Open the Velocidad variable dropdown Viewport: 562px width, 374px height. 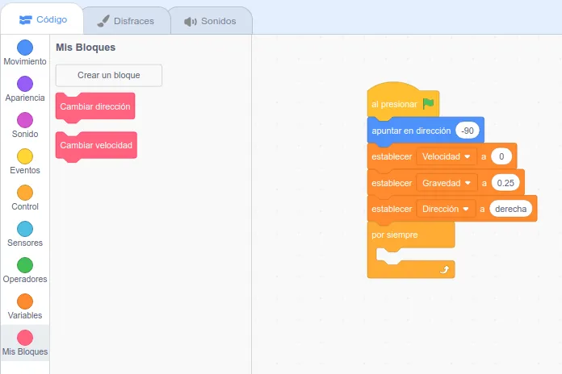pyautogui.click(x=447, y=156)
